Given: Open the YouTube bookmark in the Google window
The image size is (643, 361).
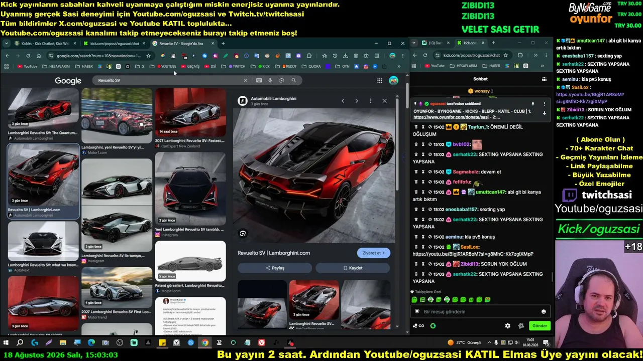Looking at the screenshot, I should point(27,66).
